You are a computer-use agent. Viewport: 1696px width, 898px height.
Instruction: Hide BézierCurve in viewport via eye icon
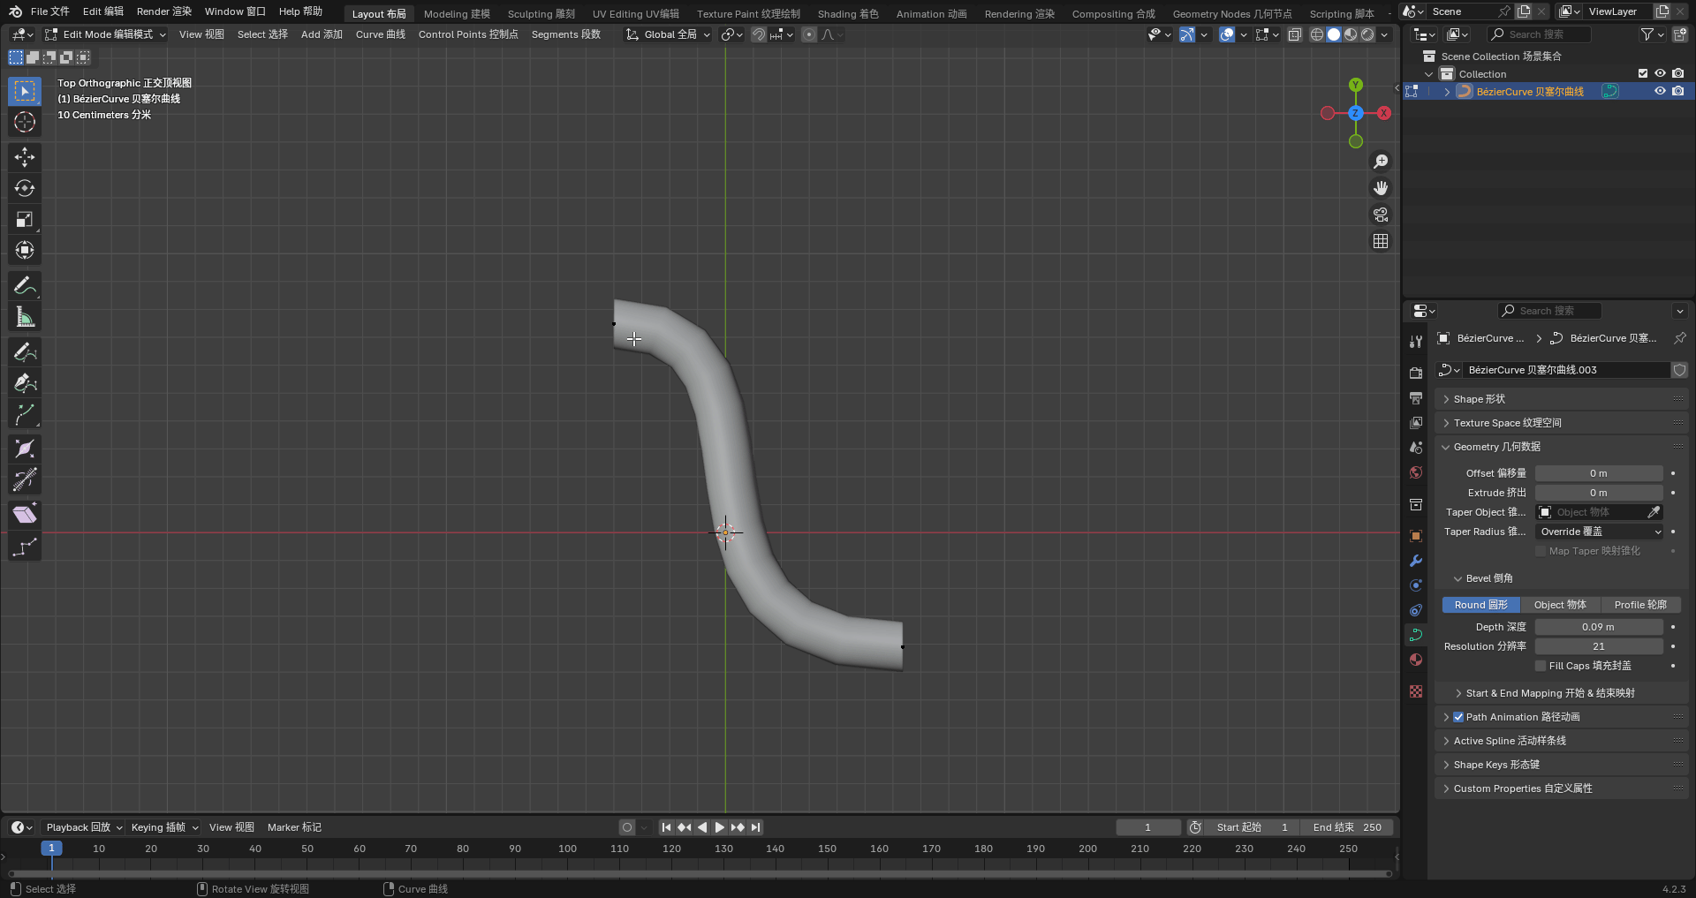pyautogui.click(x=1660, y=91)
